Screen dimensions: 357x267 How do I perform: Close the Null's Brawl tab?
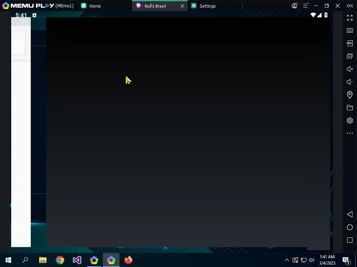pos(182,6)
